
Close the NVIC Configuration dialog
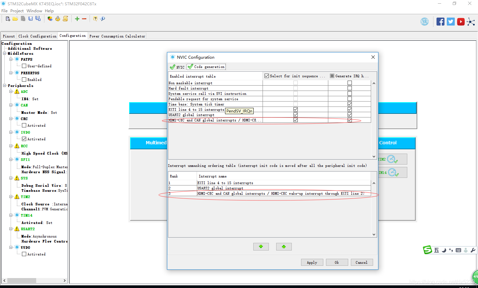point(373,57)
